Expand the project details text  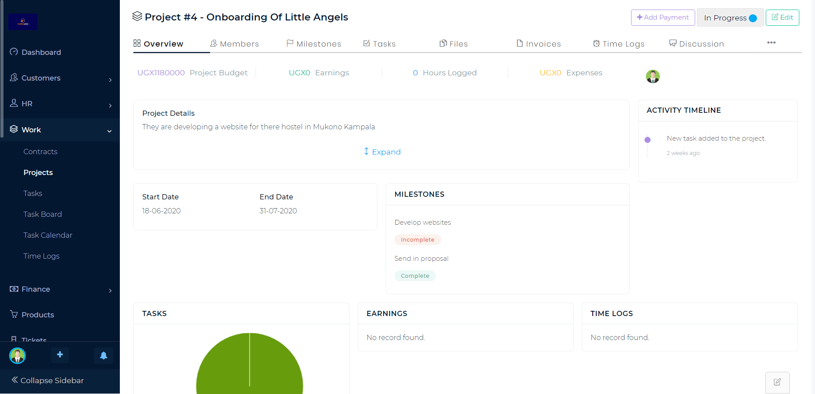(382, 152)
